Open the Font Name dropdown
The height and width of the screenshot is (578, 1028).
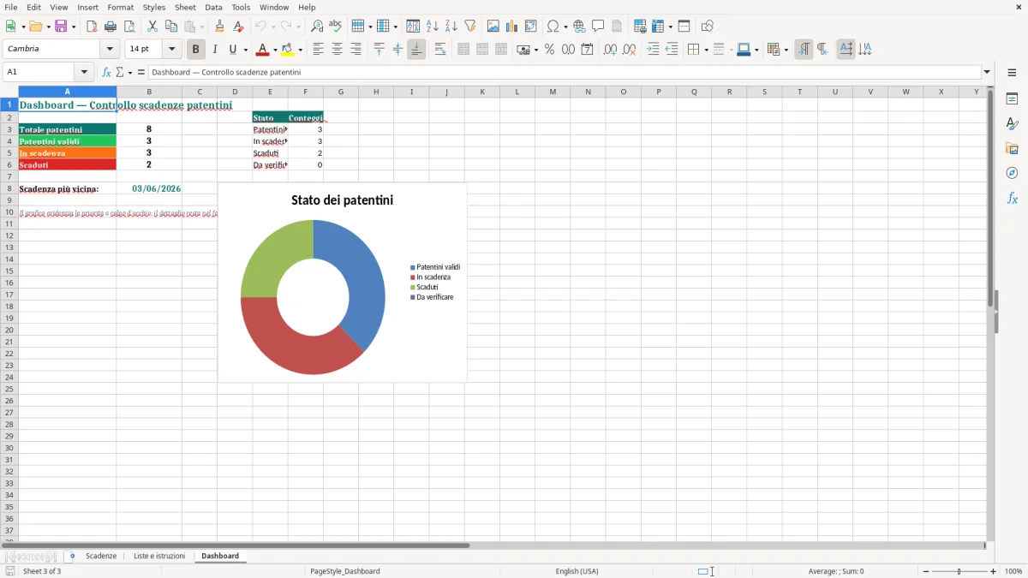[111, 50]
